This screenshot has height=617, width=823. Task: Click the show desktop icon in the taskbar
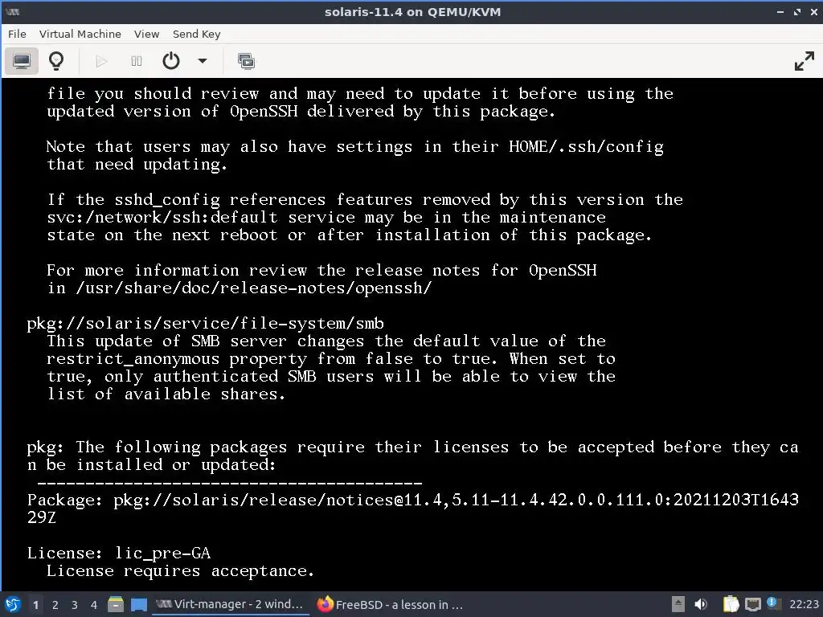pos(138,605)
